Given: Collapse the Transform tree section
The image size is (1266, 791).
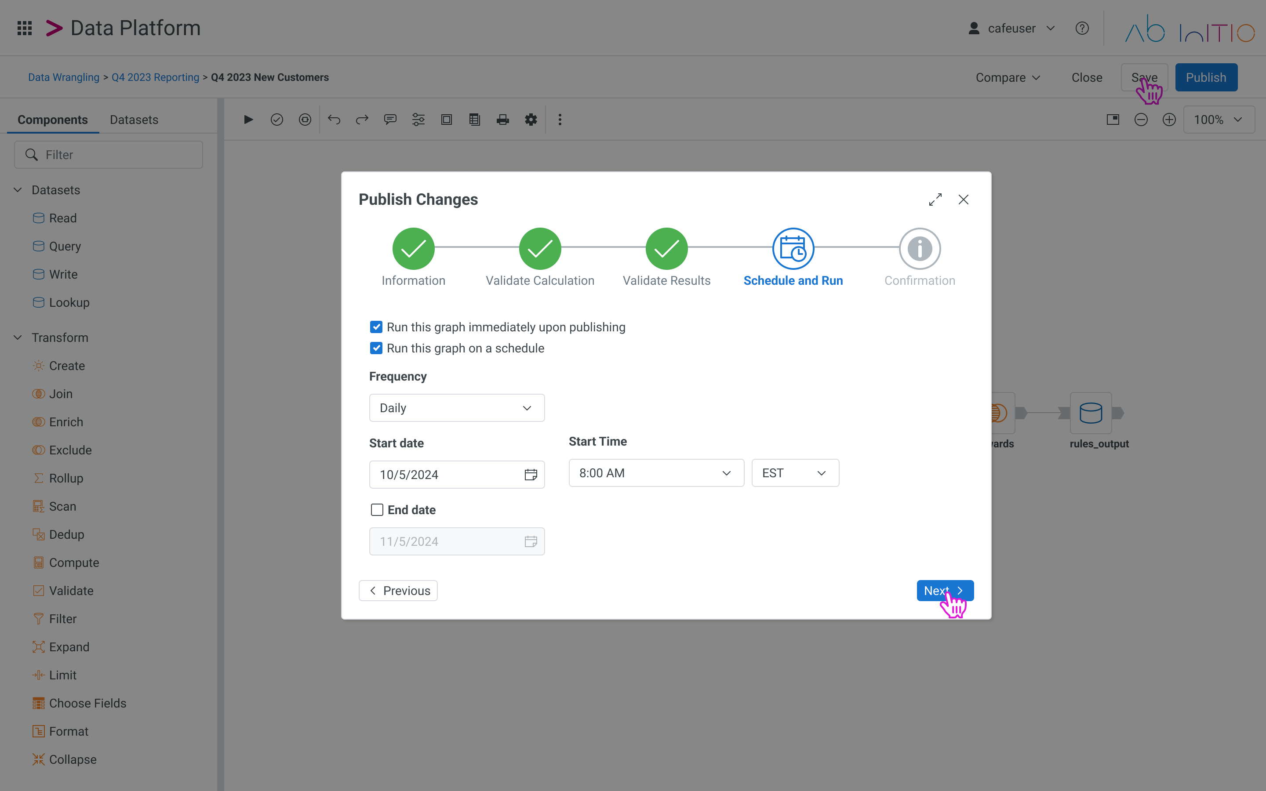Looking at the screenshot, I should tap(18, 337).
